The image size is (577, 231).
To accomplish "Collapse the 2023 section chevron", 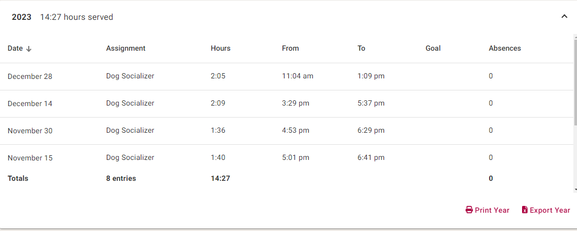I will 564,17.
